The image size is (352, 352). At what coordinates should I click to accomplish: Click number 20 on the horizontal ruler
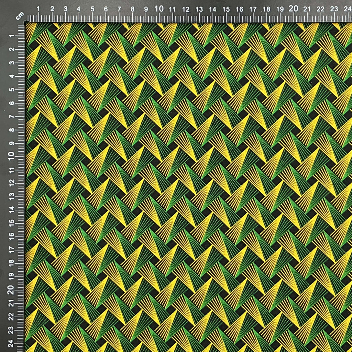[x=294, y=9]
